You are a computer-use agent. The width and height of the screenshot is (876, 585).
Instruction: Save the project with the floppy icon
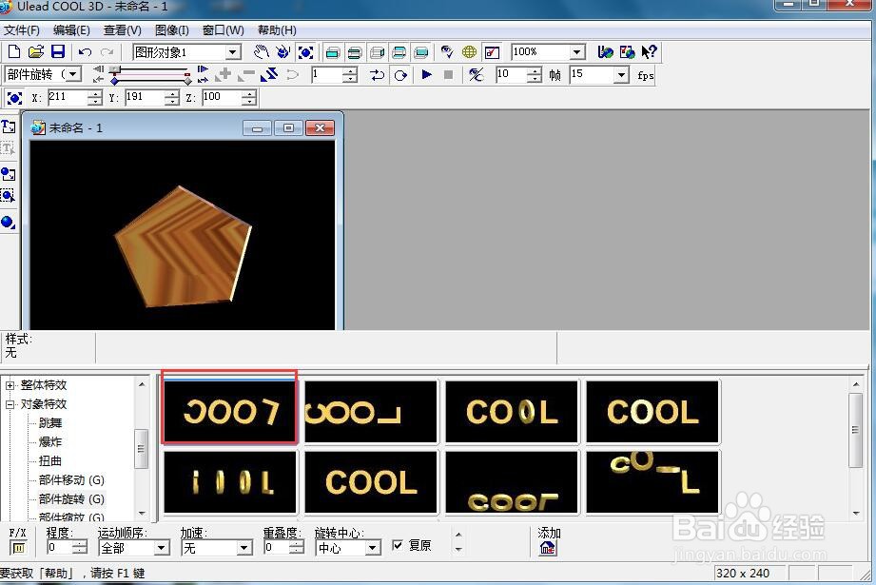click(57, 52)
